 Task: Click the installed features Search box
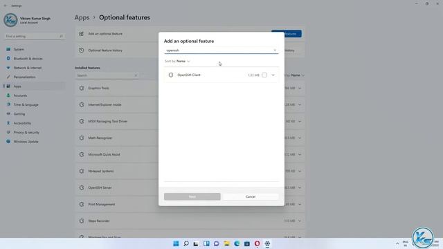(x=107, y=75)
